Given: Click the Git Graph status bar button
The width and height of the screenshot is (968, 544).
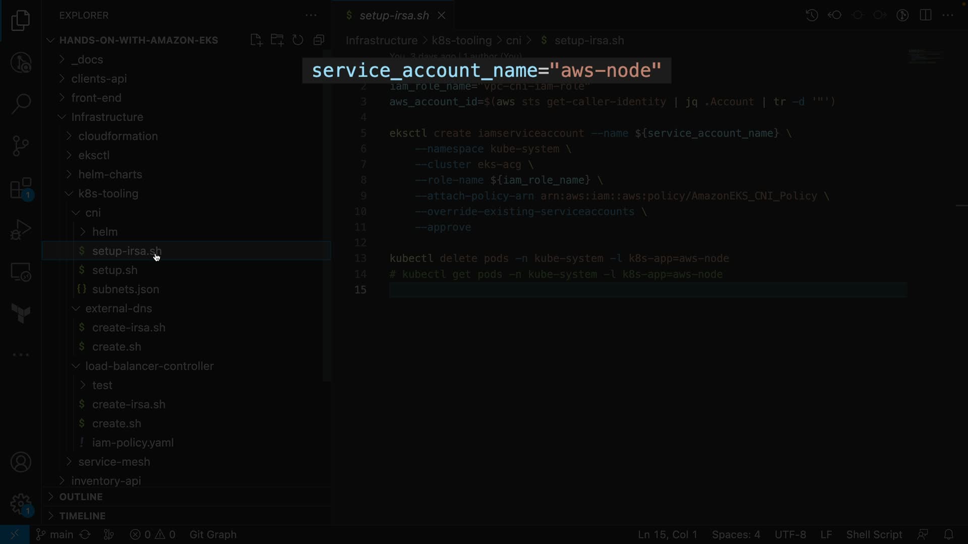Looking at the screenshot, I should coord(213,534).
